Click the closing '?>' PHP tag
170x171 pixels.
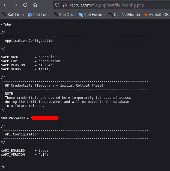click(3, 167)
